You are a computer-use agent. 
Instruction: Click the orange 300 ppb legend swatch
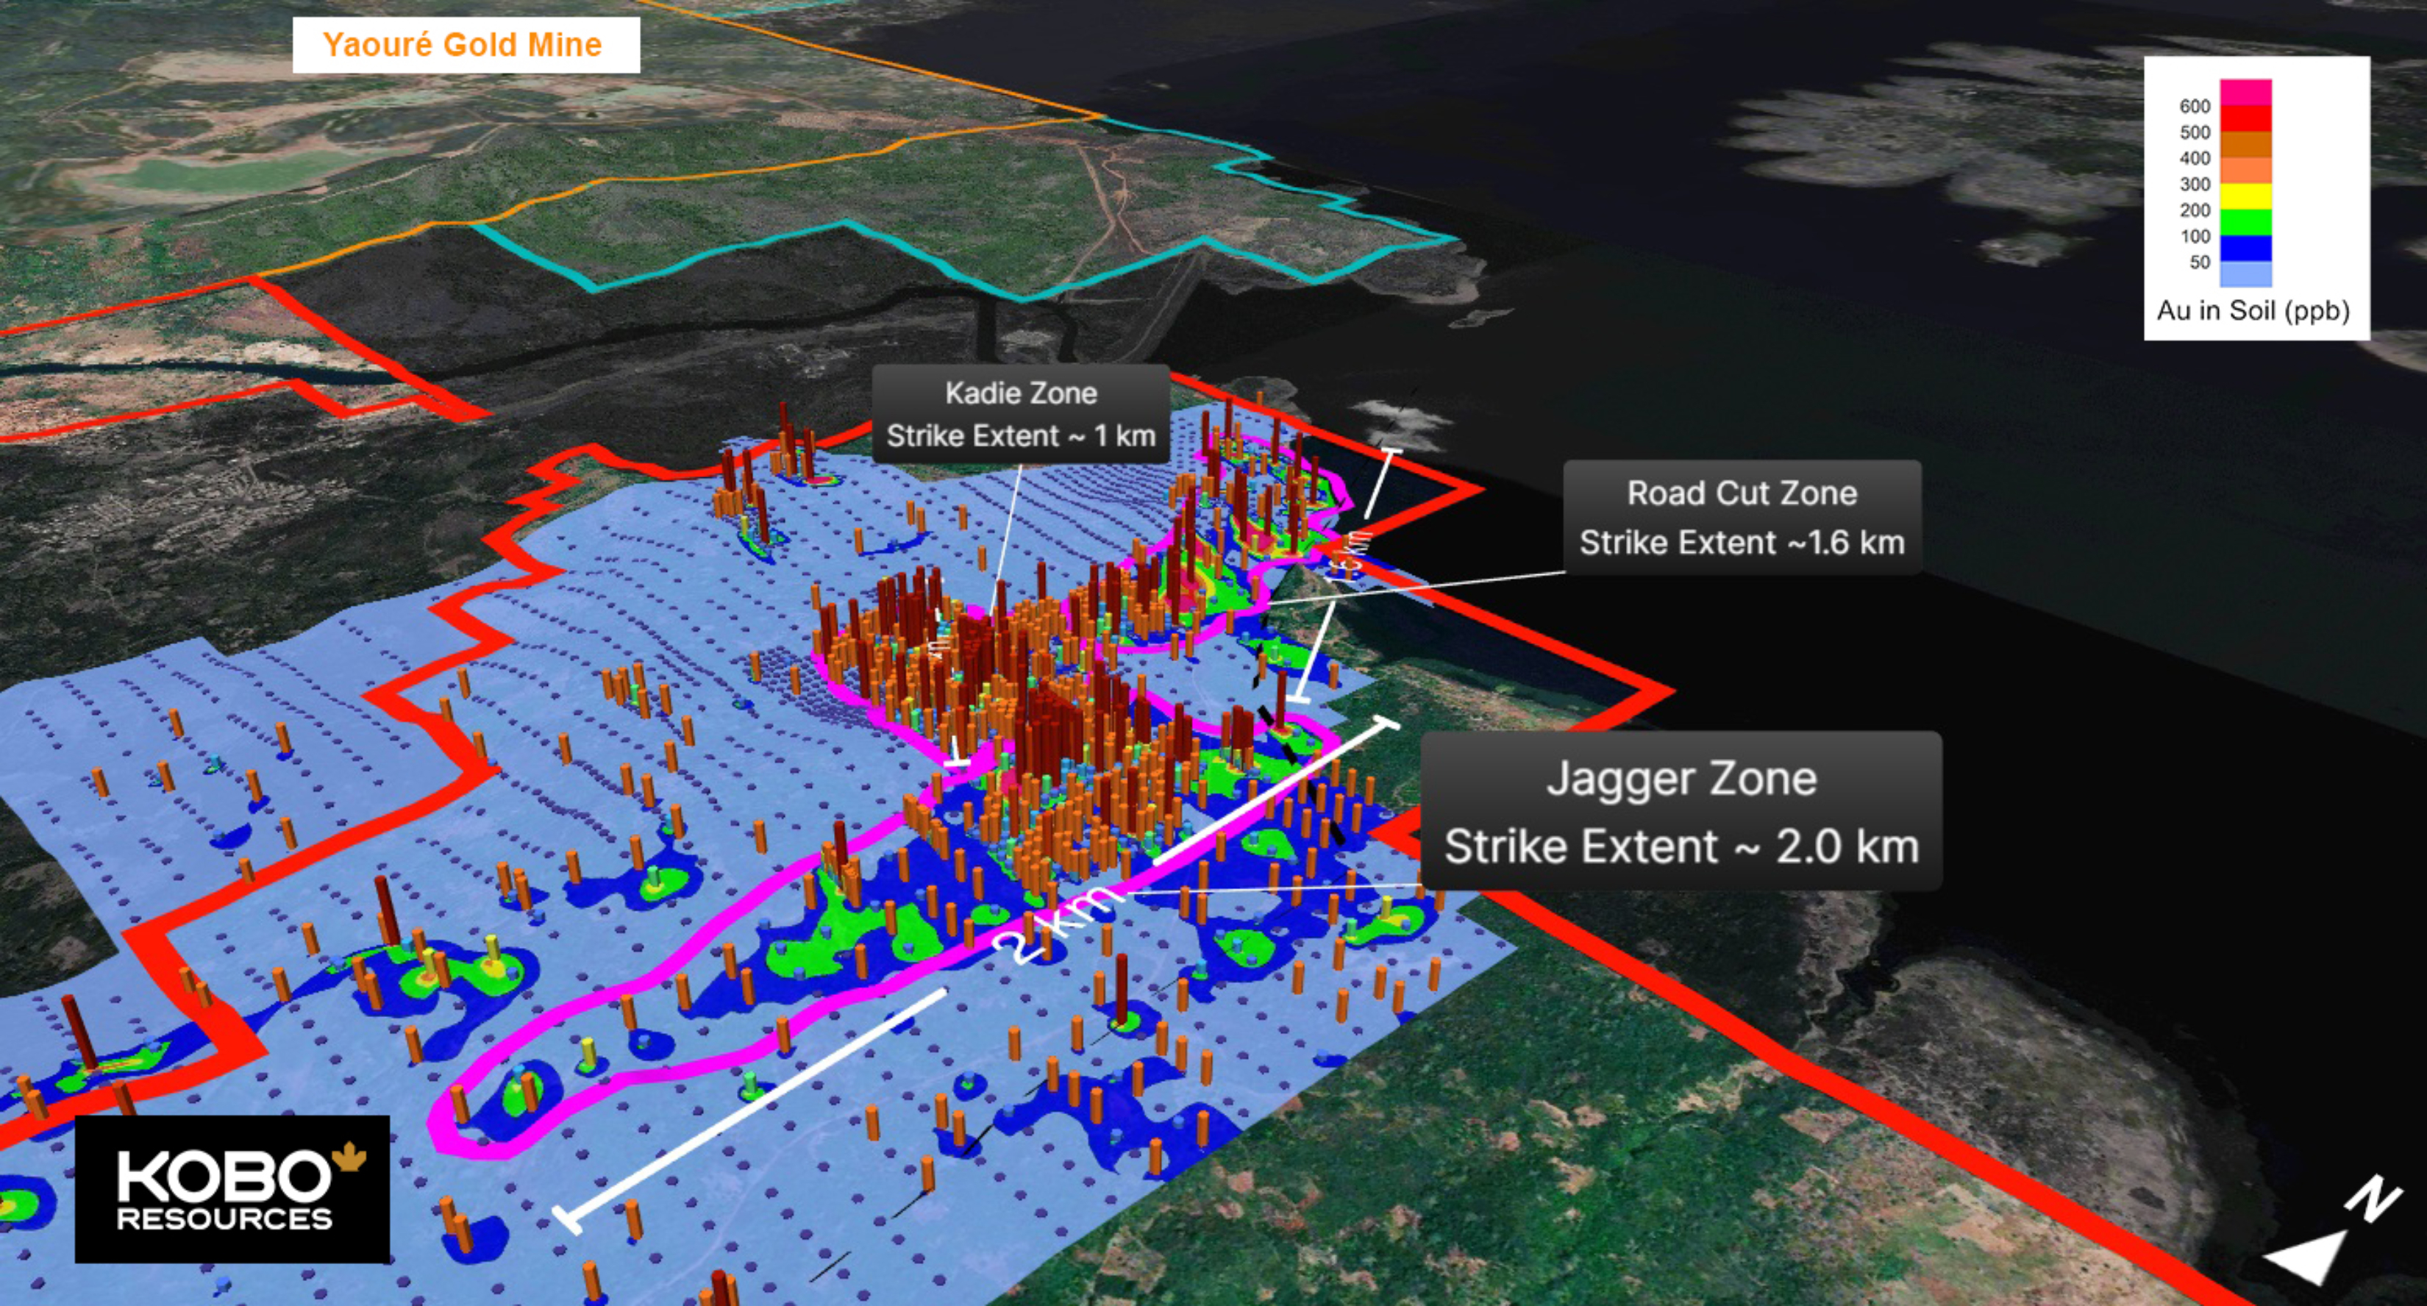[2245, 170]
